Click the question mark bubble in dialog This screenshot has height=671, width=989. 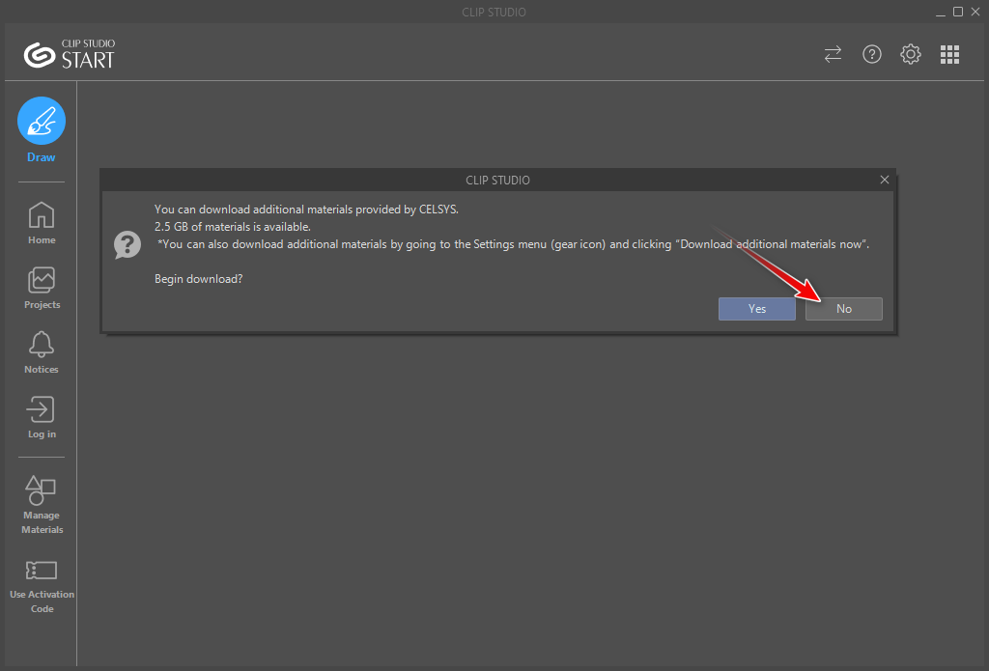[127, 244]
